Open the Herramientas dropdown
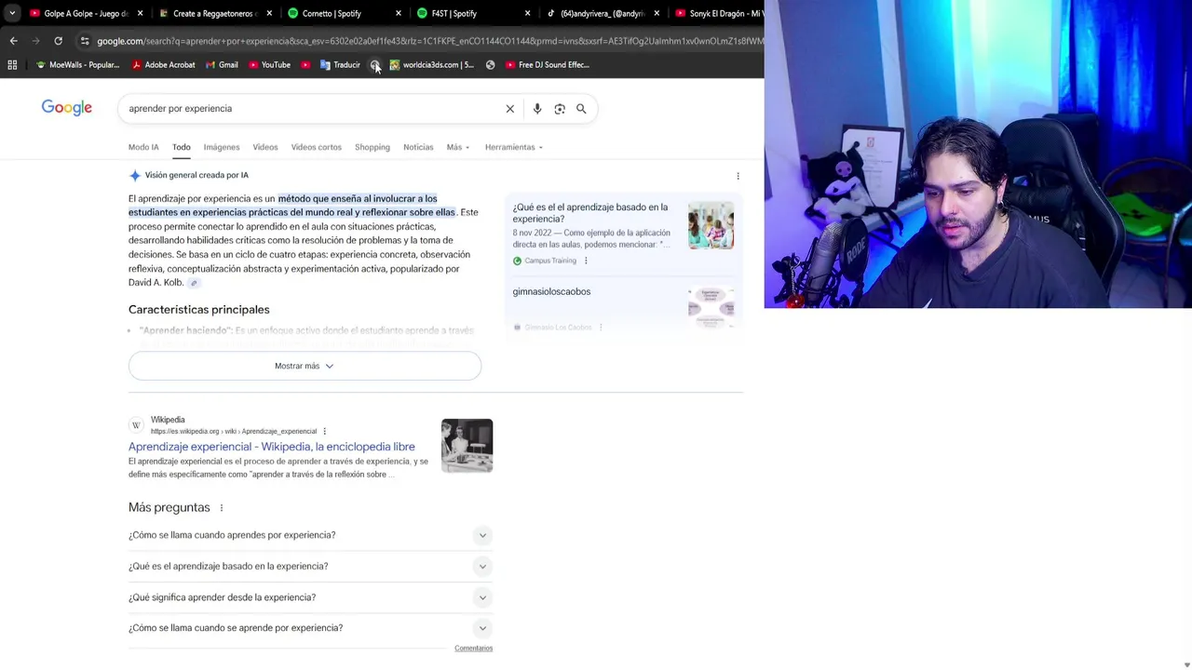Screen dimensions: 1192x670 coord(513,147)
